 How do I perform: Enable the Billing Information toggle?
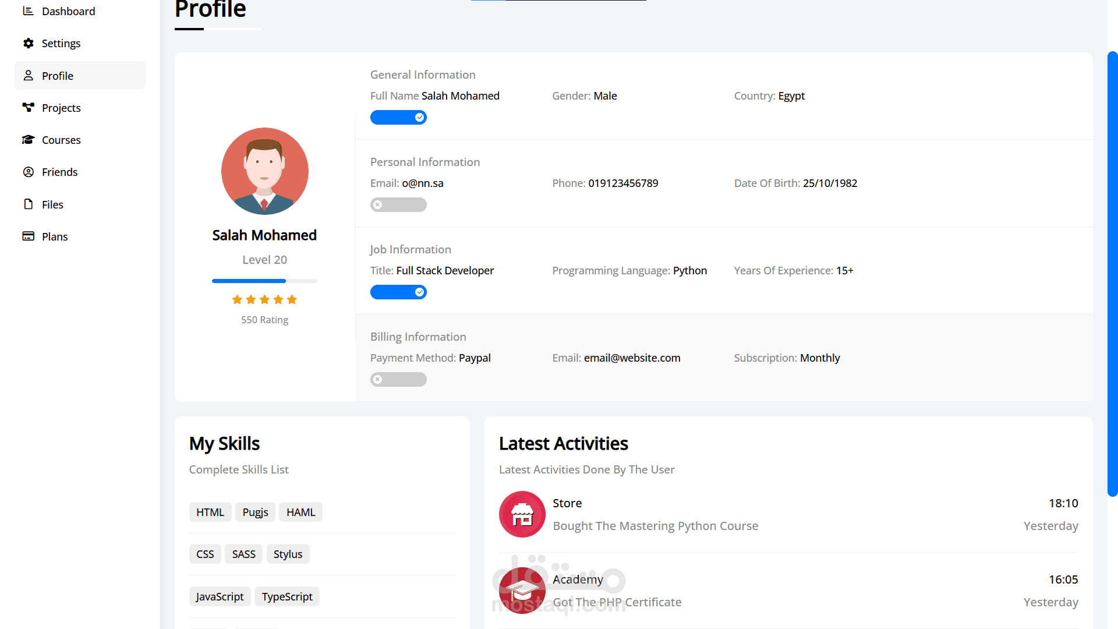pyautogui.click(x=398, y=380)
